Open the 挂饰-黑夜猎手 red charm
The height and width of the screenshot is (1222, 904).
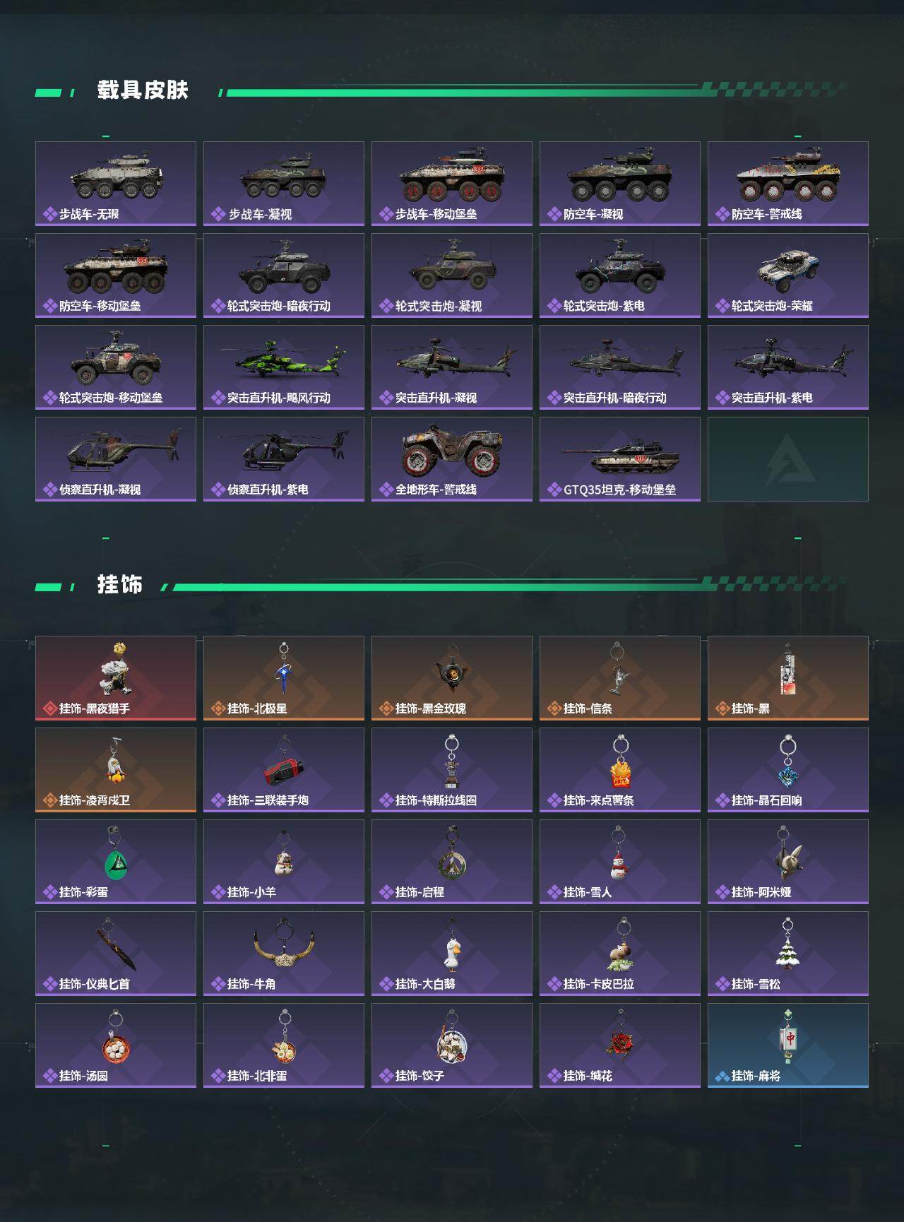click(x=116, y=678)
